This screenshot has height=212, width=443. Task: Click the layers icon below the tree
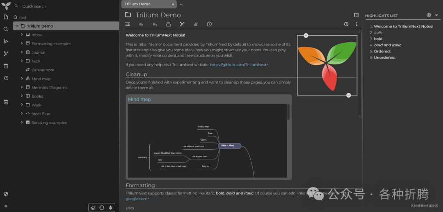[x=93, y=208]
